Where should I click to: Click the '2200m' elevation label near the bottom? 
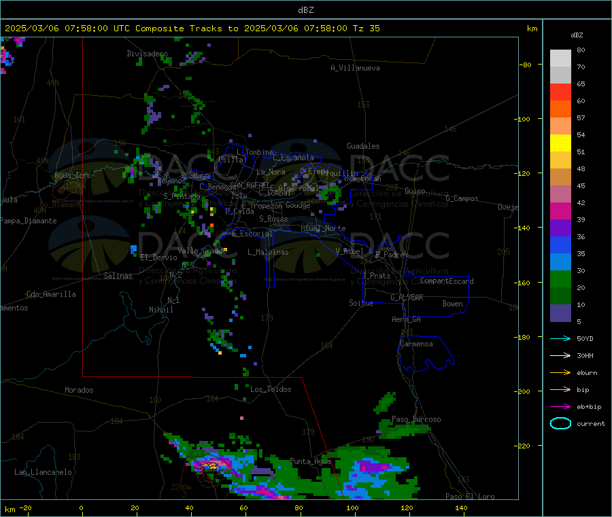tap(181, 487)
